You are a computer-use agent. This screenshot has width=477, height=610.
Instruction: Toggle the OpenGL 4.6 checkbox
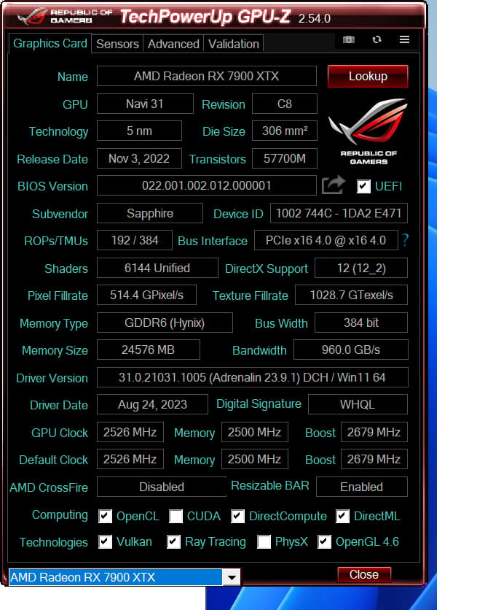click(324, 541)
